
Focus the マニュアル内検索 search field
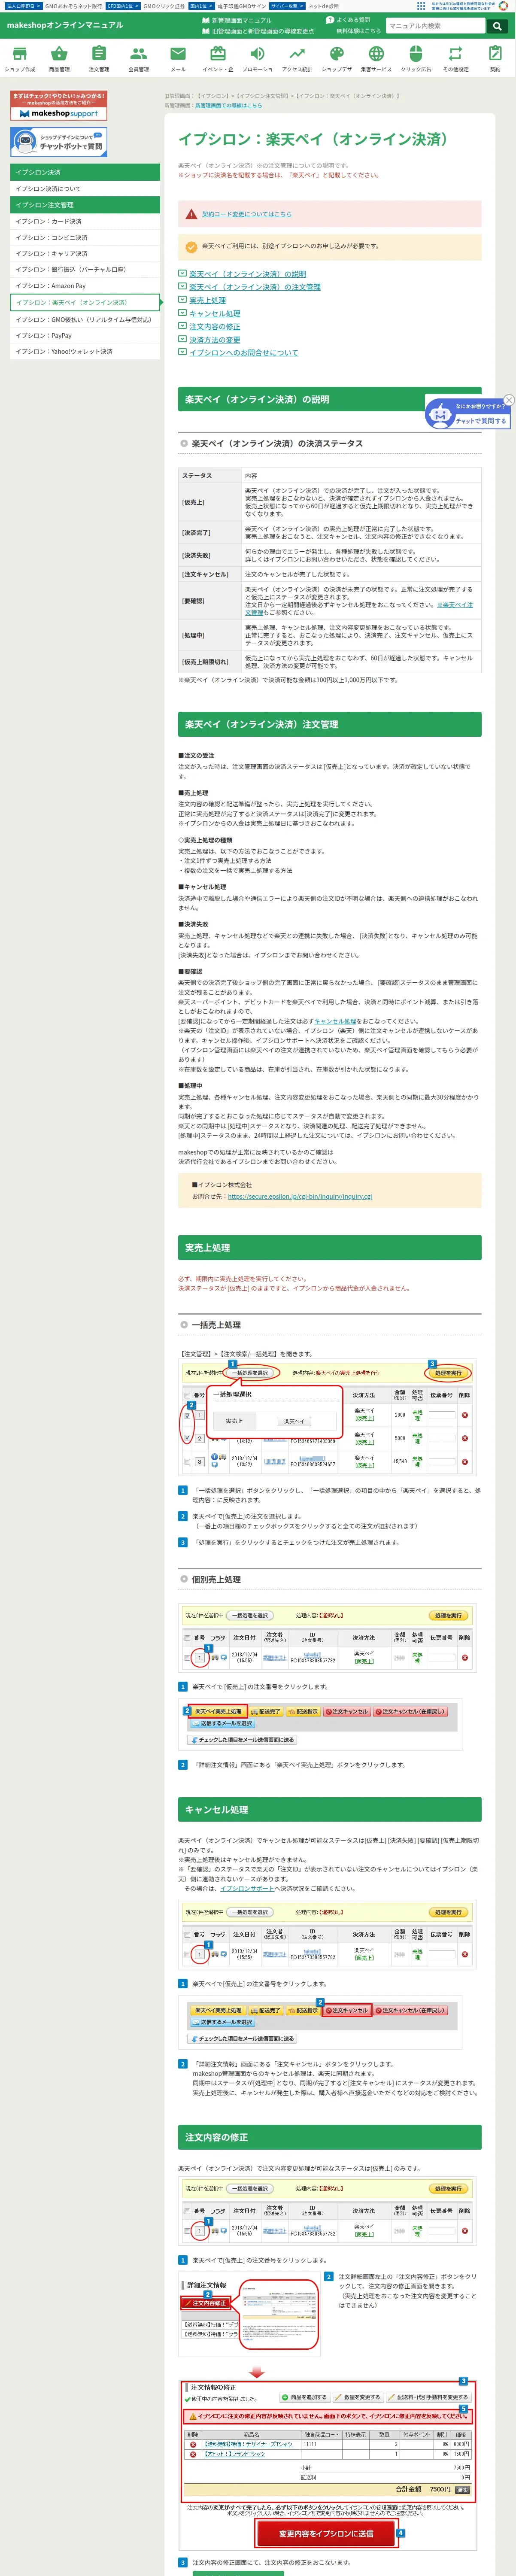(436, 26)
